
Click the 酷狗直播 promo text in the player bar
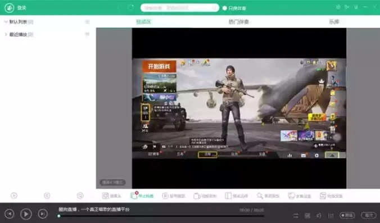click(x=94, y=210)
